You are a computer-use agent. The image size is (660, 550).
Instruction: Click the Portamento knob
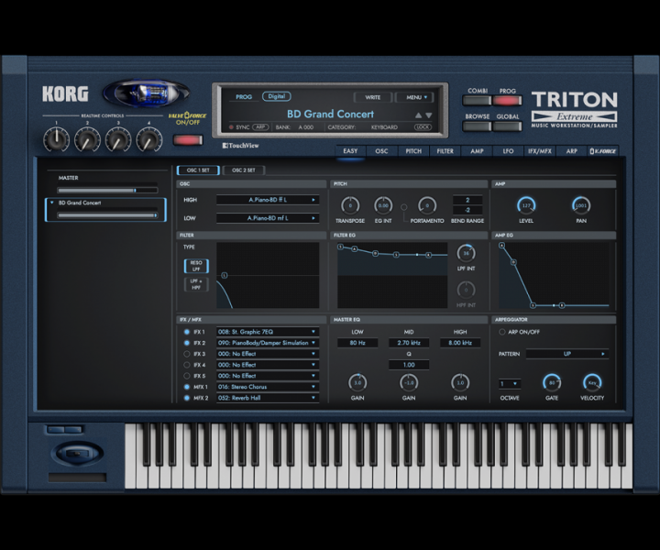(x=427, y=205)
